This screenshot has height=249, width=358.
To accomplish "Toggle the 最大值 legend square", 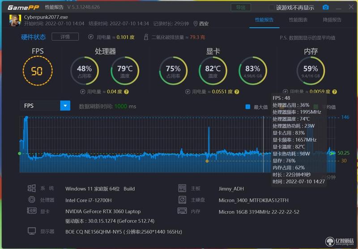I will 248,107.
